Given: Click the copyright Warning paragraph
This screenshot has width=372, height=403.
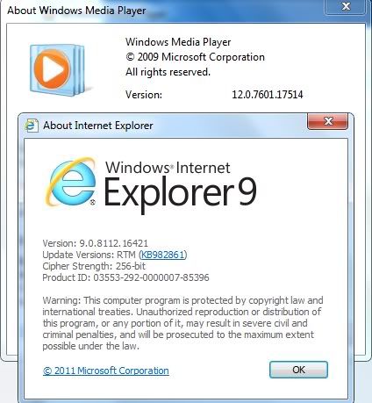Looking at the screenshot, I should (x=182, y=323).
